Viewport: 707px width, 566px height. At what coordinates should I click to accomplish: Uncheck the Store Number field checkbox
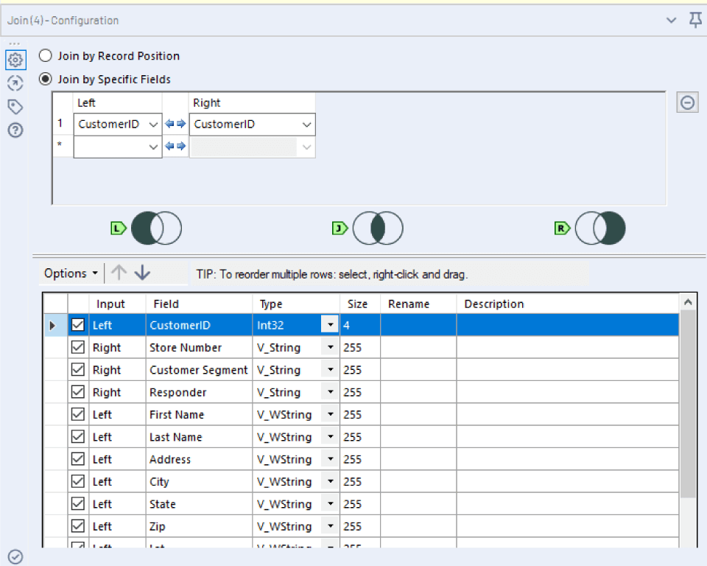[78, 348]
